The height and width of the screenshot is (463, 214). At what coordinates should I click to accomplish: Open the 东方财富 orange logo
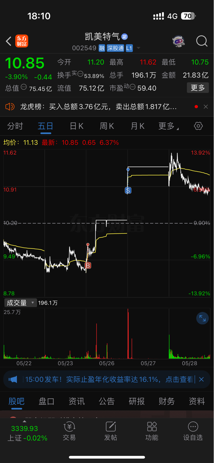(22, 41)
